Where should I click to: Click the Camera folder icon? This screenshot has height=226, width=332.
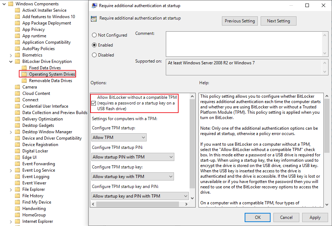17,87
